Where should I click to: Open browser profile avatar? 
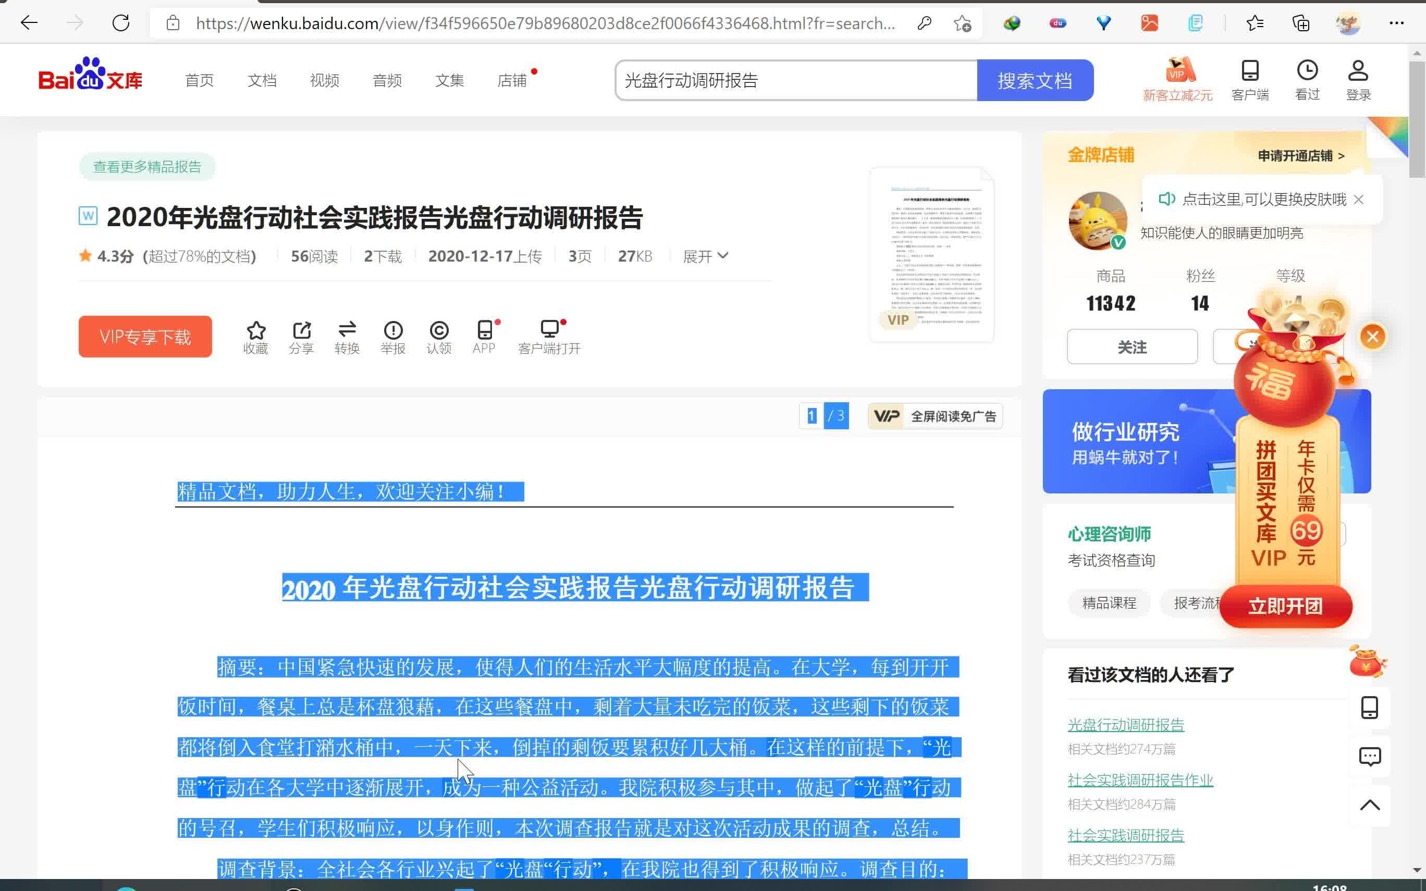tap(1348, 23)
